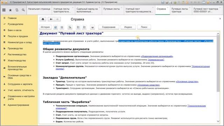Close the Справка page with X
Image resolution: width=224 pixels, height=126 pixels.
[x=220, y=19]
